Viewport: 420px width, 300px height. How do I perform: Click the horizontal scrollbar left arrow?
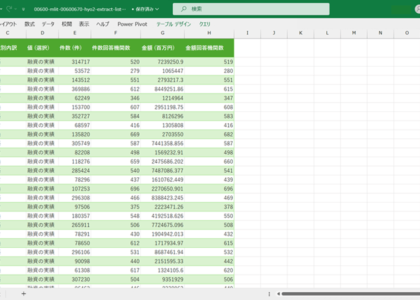(x=278, y=294)
